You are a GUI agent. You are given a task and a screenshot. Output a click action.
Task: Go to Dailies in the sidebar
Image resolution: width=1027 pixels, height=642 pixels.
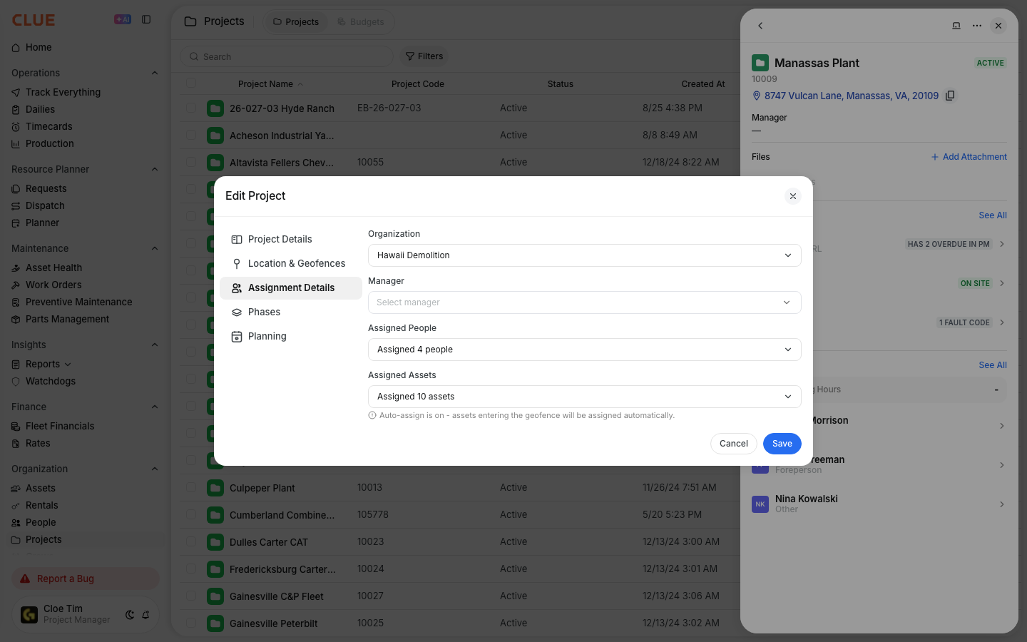click(x=40, y=109)
